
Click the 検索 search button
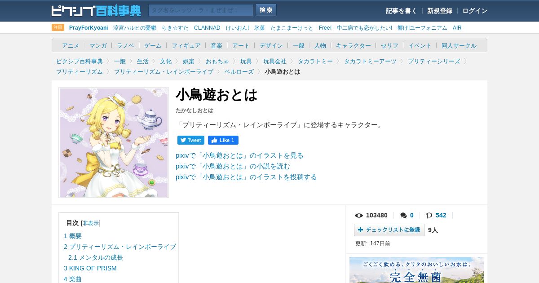tap(266, 10)
